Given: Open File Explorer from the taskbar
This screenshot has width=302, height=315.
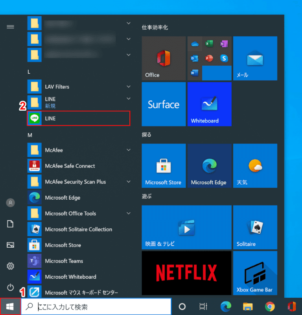Looking at the screenshot, I should (x=248, y=307).
